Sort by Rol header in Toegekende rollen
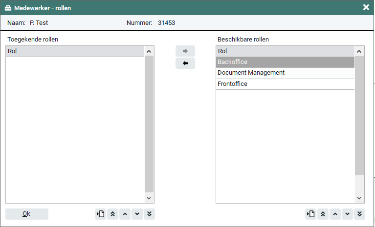Viewport: 375px width, 227px height. (x=75, y=51)
